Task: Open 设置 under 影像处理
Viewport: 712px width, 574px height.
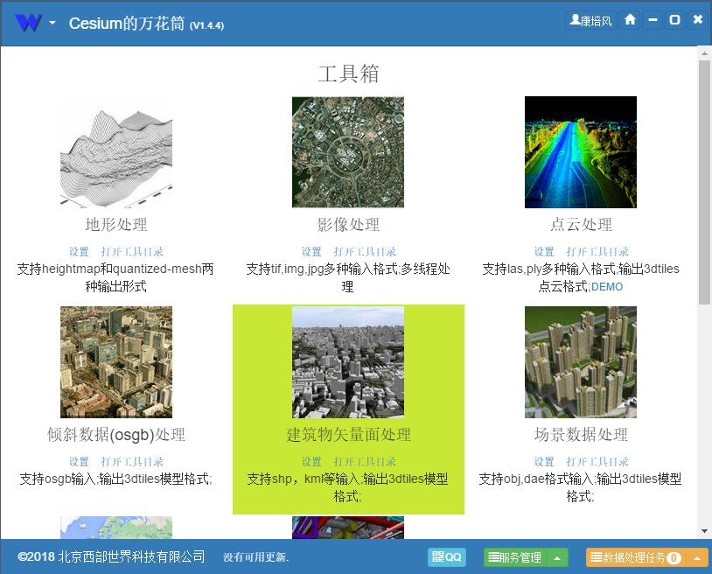Action: point(311,252)
